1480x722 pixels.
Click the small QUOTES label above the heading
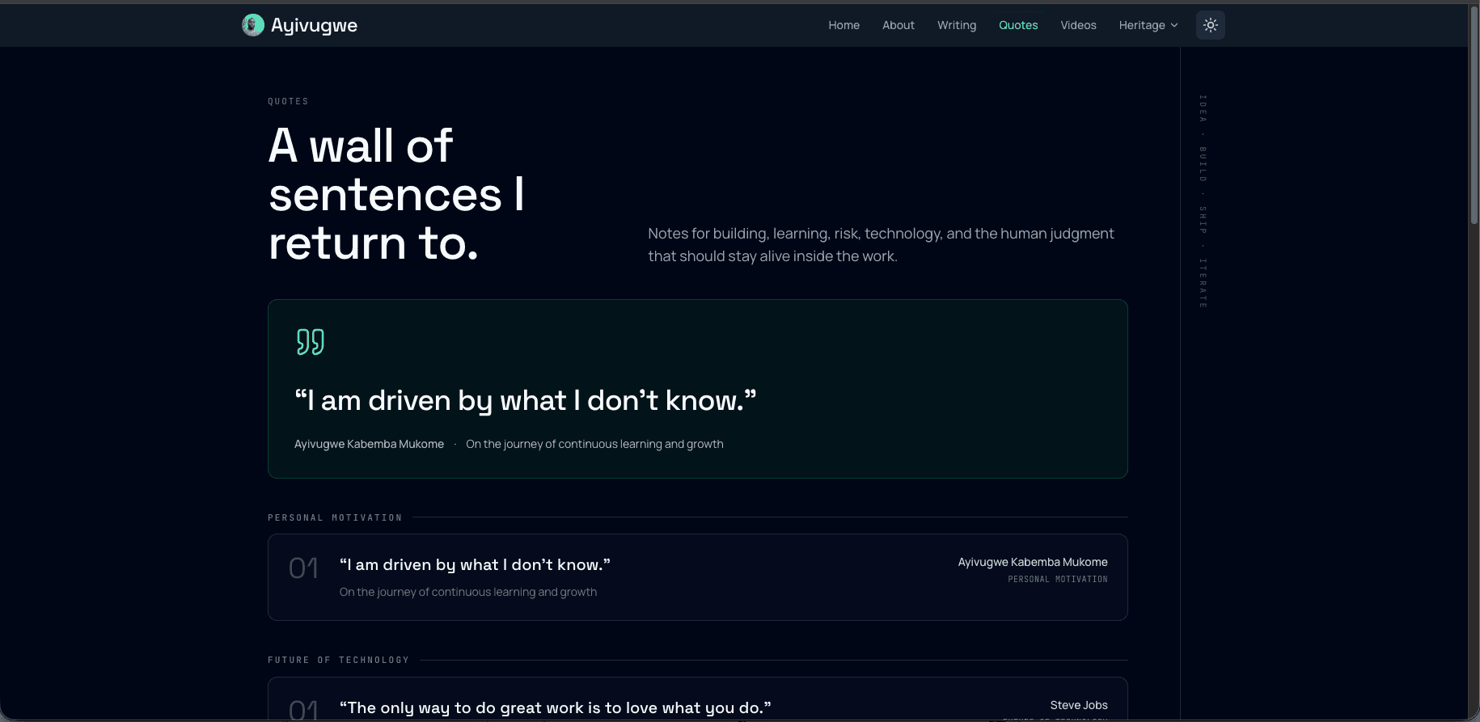(288, 101)
